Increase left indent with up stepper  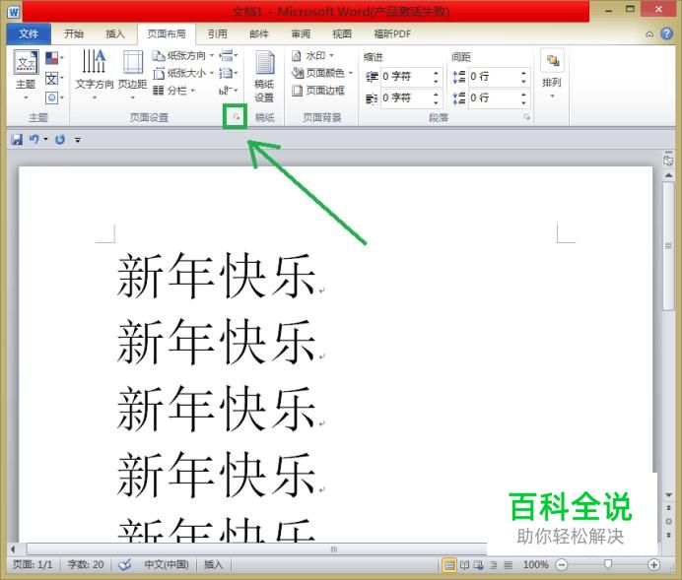click(x=436, y=73)
